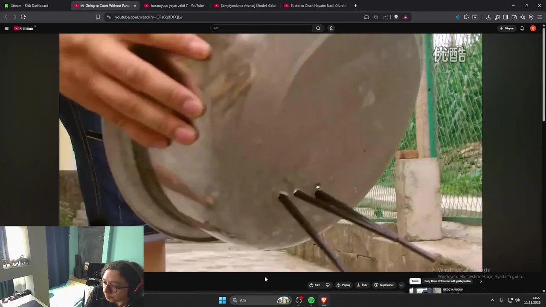Open Spotify from taskbar
546x307 pixels.
point(311,300)
